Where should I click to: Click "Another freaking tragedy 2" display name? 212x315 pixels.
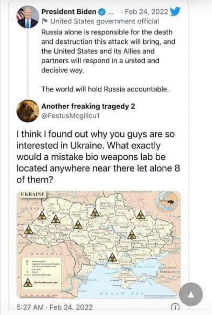tap(88, 107)
